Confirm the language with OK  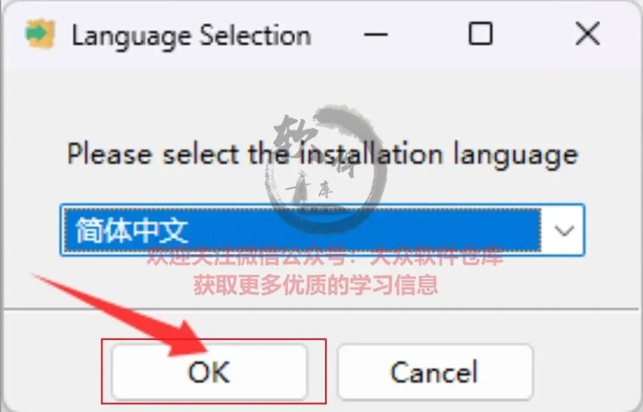point(210,372)
